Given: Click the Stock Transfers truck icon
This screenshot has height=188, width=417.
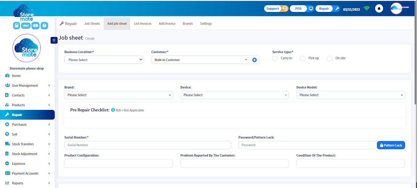Looking at the screenshot, I should coord(7,144).
